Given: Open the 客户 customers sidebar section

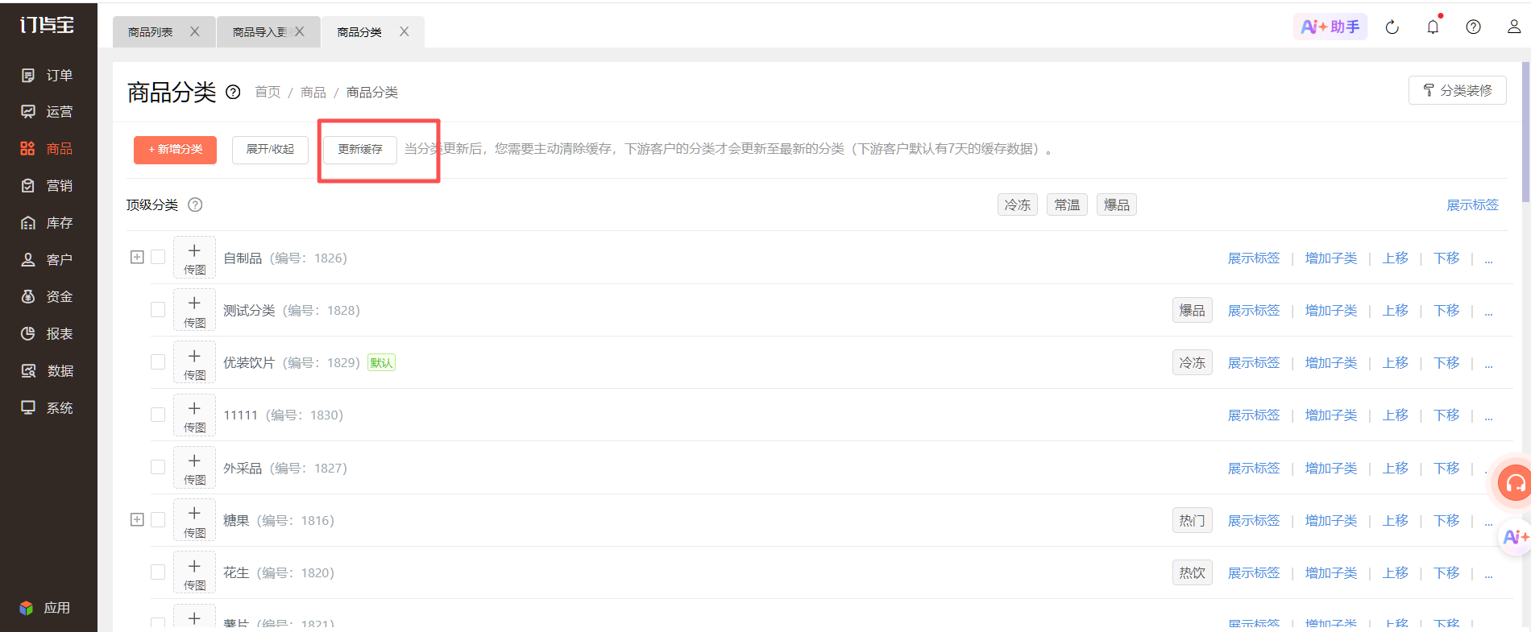Looking at the screenshot, I should pos(48,260).
